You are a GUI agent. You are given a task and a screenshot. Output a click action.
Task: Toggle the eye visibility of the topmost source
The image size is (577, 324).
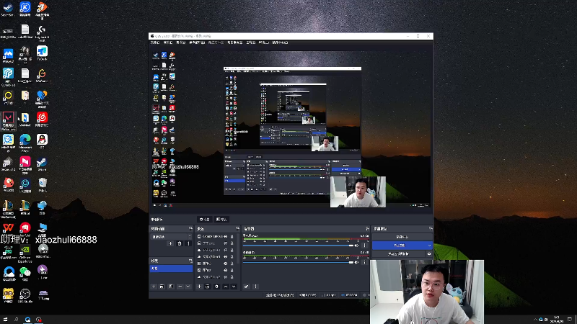(226, 237)
